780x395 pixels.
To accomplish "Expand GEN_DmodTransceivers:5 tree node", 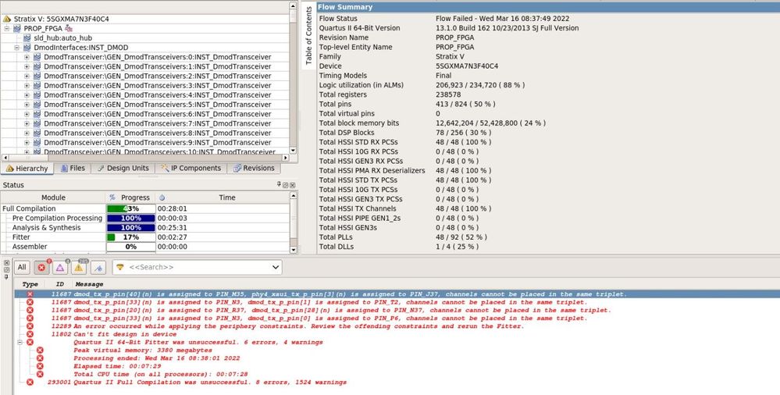I will [27, 105].
